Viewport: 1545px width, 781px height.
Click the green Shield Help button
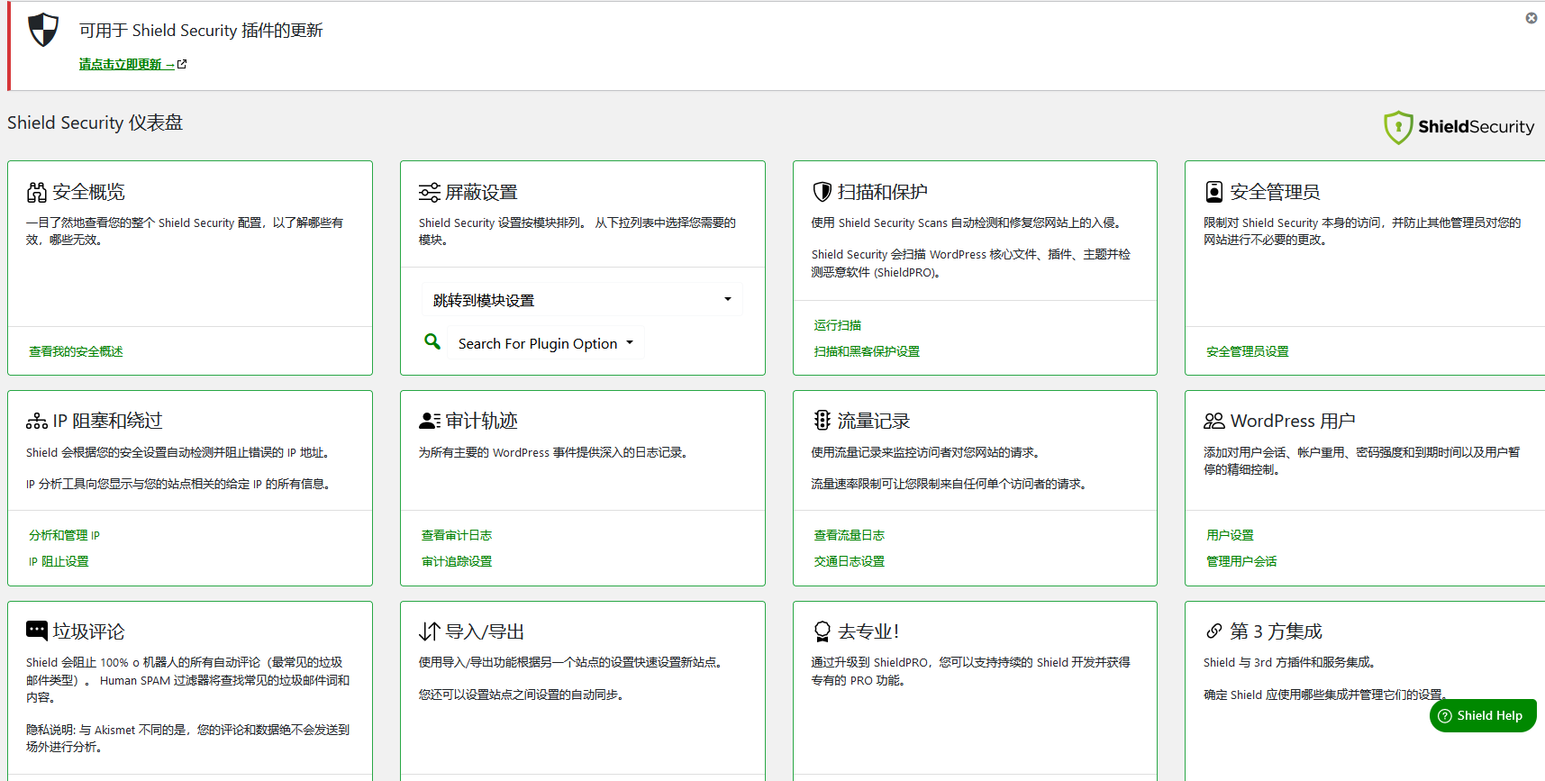1483,715
